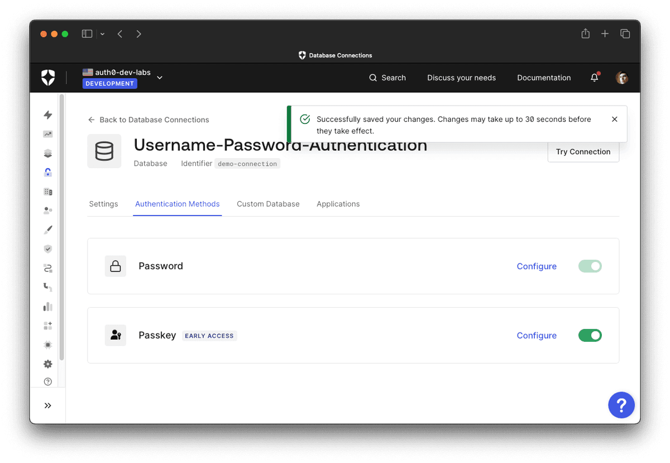Turn off the Passkey toggle
Screen dimensions: 670x463
click(590, 335)
